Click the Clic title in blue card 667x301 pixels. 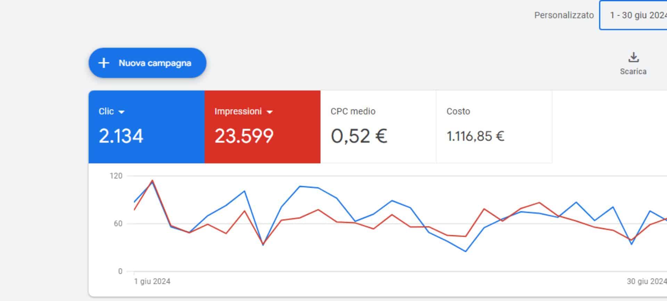point(106,111)
